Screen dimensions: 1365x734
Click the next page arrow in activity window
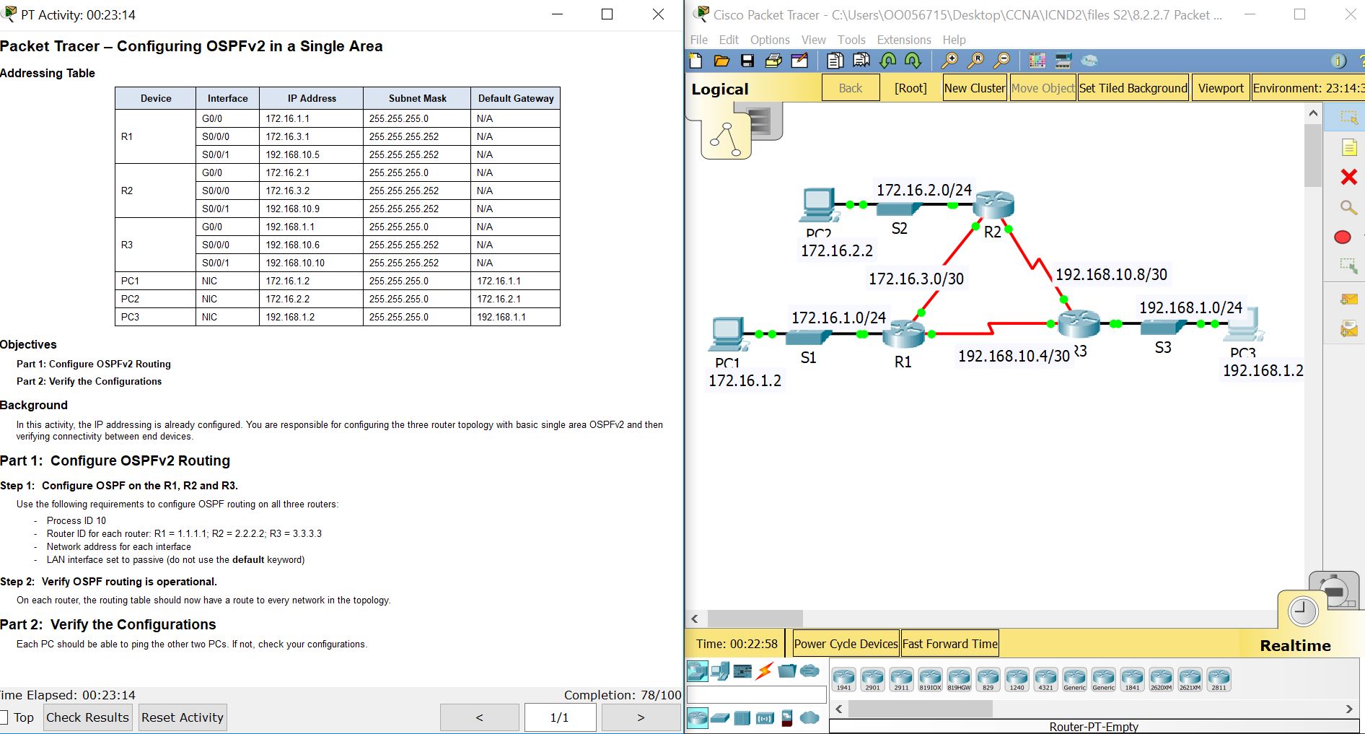[x=640, y=717]
